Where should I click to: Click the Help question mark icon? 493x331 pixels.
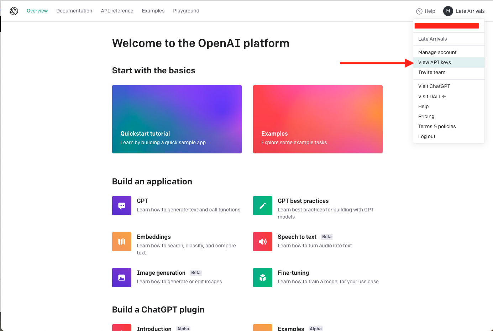(419, 11)
